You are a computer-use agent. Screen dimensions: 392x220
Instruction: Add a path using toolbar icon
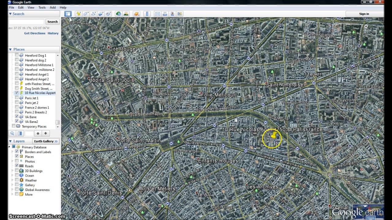point(93,14)
